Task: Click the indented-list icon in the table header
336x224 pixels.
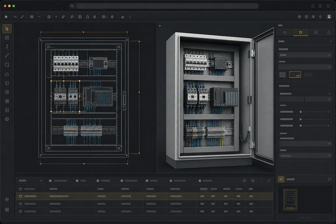Action: 253,181
